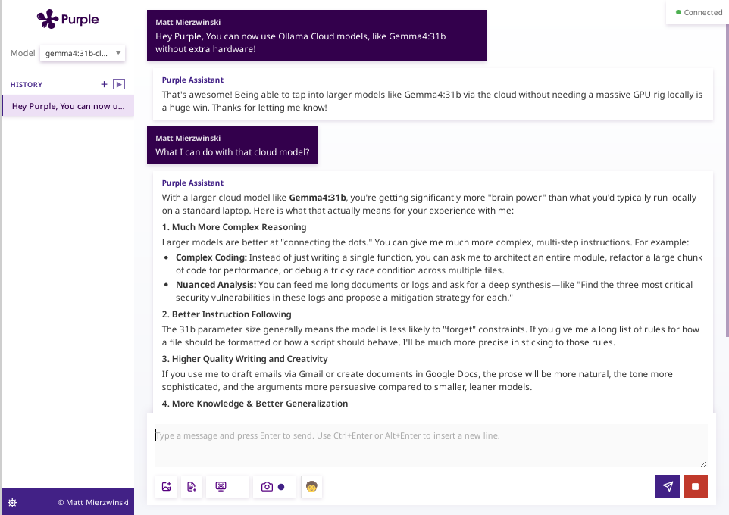Stop generation with the red square button
Image resolution: width=729 pixels, height=515 pixels.
[696, 486]
